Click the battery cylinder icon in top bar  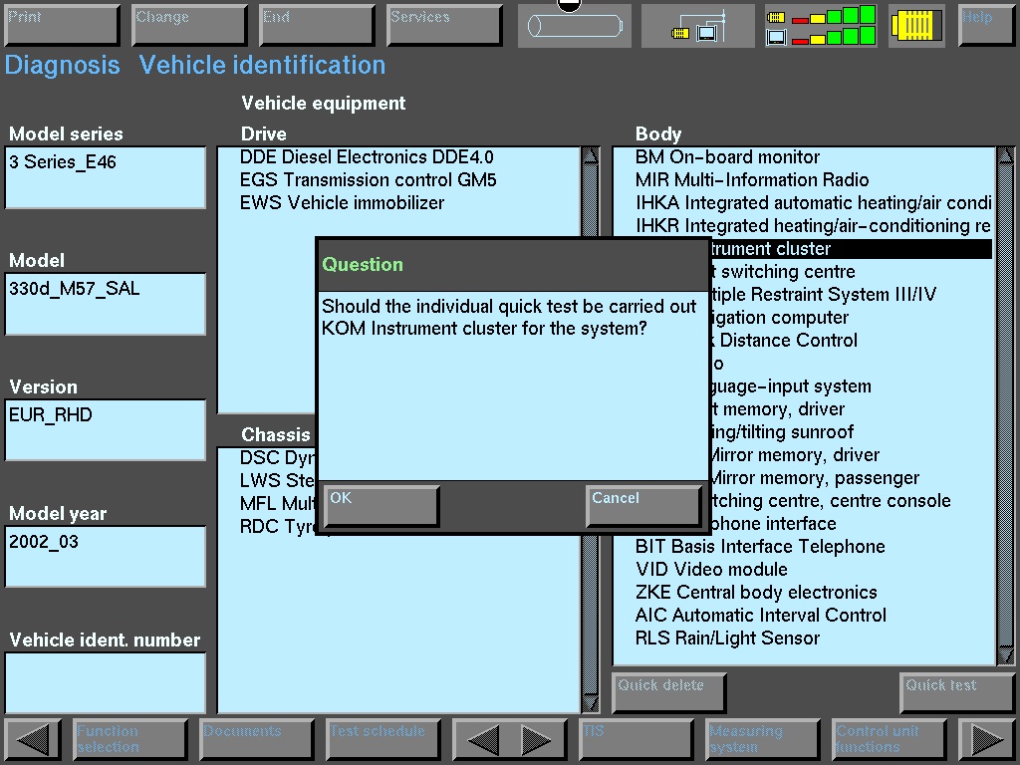pos(575,26)
